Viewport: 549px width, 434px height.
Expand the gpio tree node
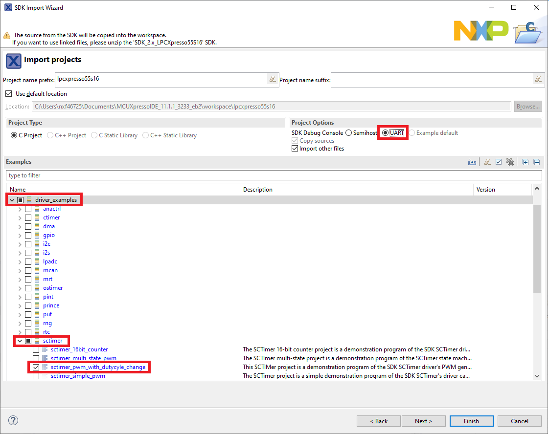[x=20, y=235]
